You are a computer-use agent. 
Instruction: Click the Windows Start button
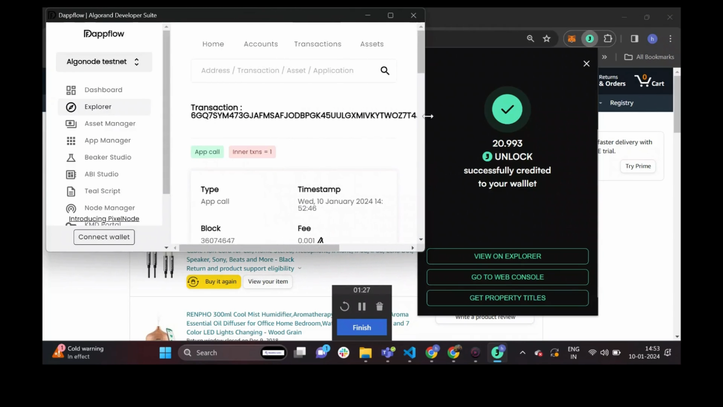click(165, 353)
